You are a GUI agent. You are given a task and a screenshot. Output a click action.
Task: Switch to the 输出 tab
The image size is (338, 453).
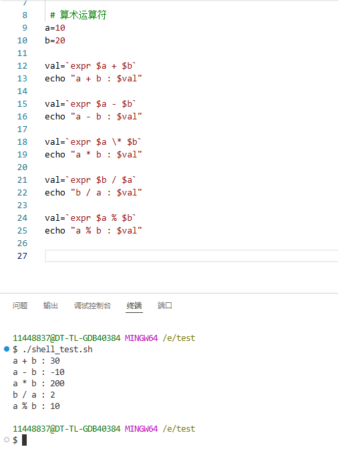[x=51, y=306]
